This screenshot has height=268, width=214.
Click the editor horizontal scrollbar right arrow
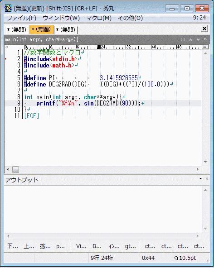(x=198, y=170)
